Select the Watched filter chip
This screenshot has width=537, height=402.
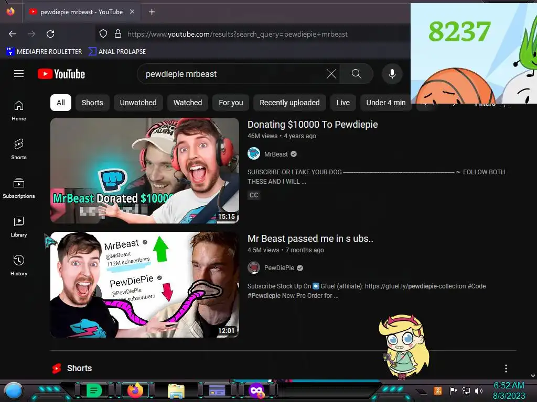tap(188, 103)
